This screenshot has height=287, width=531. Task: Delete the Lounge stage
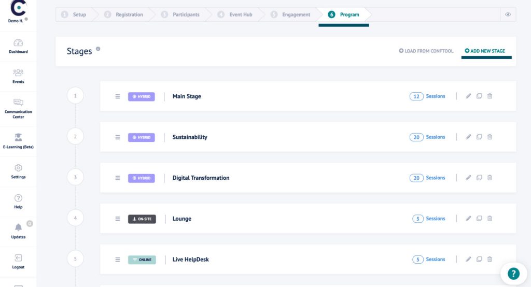490,218
